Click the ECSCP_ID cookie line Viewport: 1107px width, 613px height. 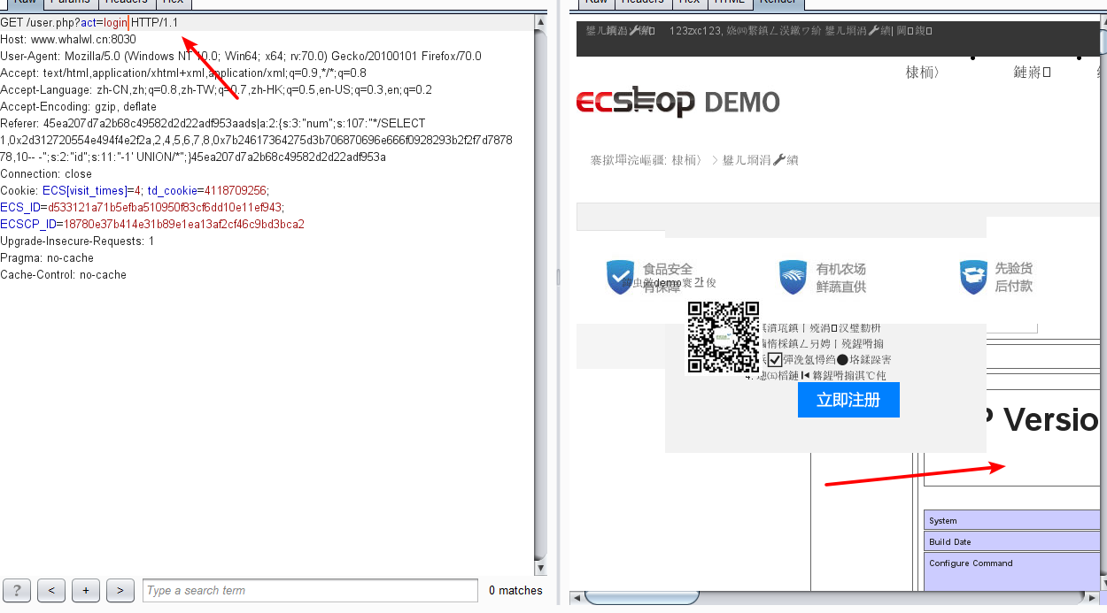click(152, 224)
